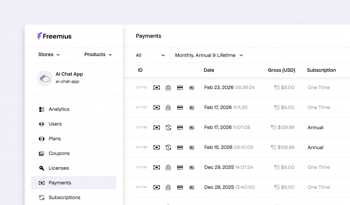Click the Freemius logo
Screen dimensions: 350x205
coord(54,36)
